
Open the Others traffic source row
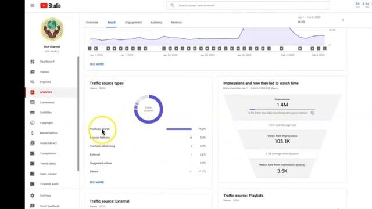(x=148, y=172)
